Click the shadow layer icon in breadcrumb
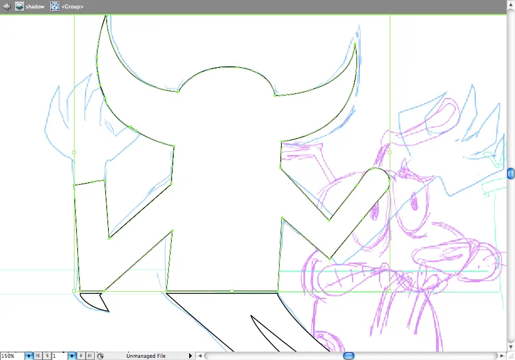The image size is (515, 360). point(20,6)
